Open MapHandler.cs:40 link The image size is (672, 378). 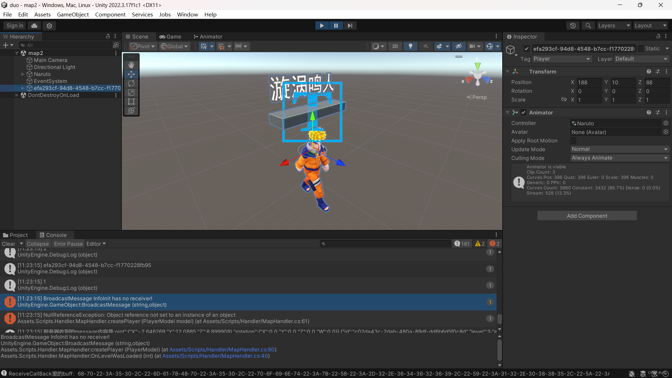pyautogui.click(x=215, y=356)
